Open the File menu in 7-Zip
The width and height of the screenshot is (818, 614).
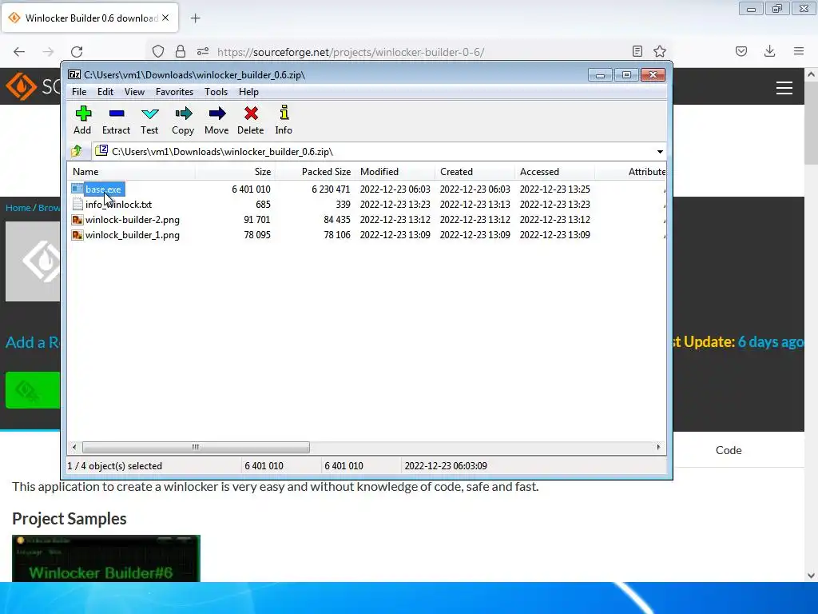[x=79, y=92]
